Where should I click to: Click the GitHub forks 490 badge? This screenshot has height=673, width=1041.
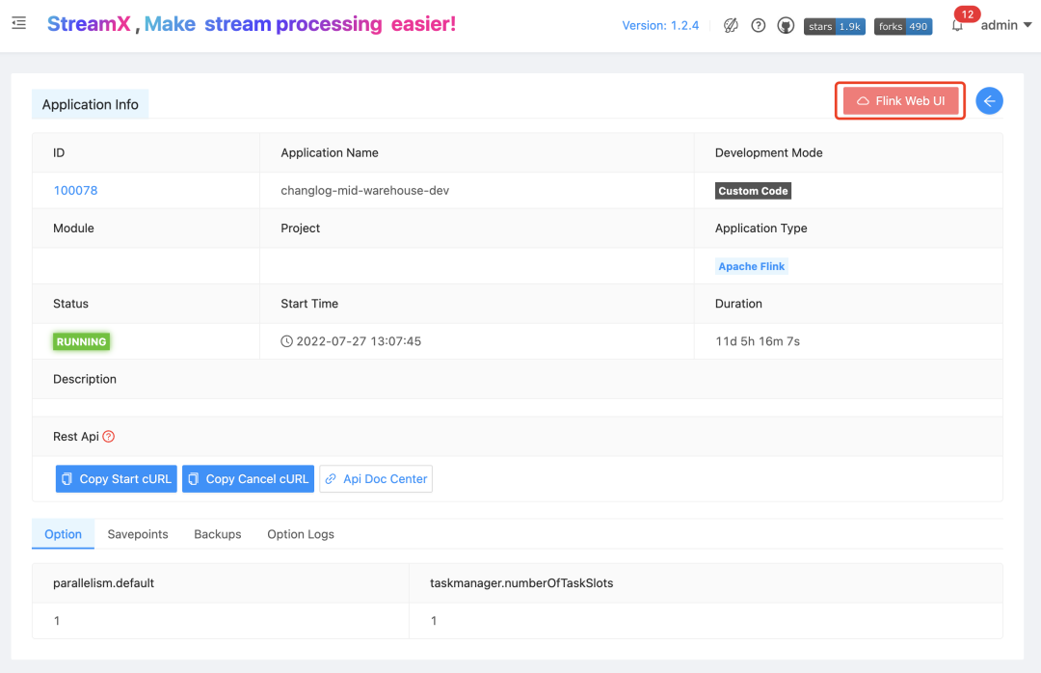point(903,26)
